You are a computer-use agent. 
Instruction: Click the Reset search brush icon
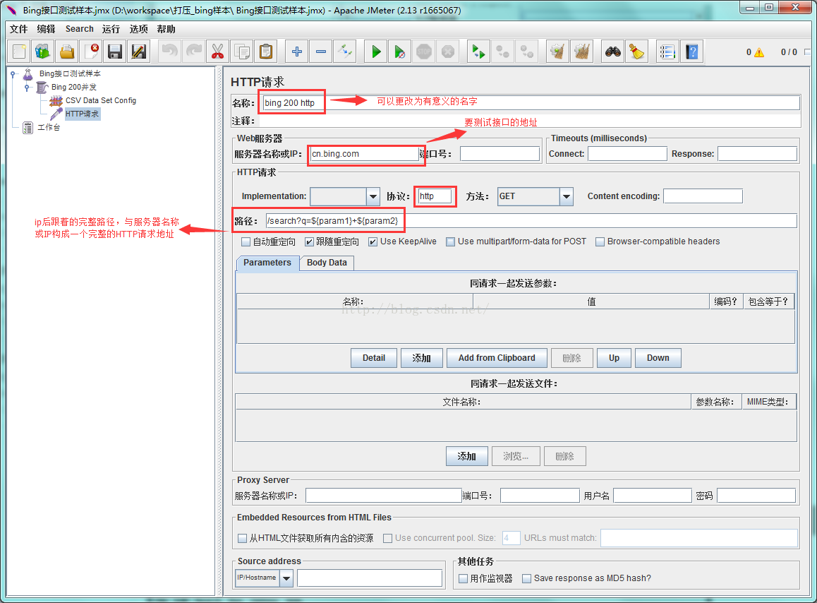[636, 52]
